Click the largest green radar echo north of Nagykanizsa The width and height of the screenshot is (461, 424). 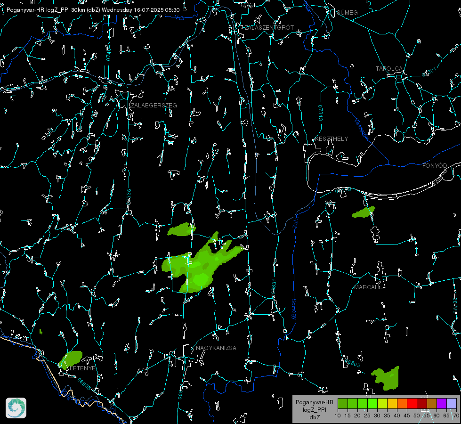[202, 265]
